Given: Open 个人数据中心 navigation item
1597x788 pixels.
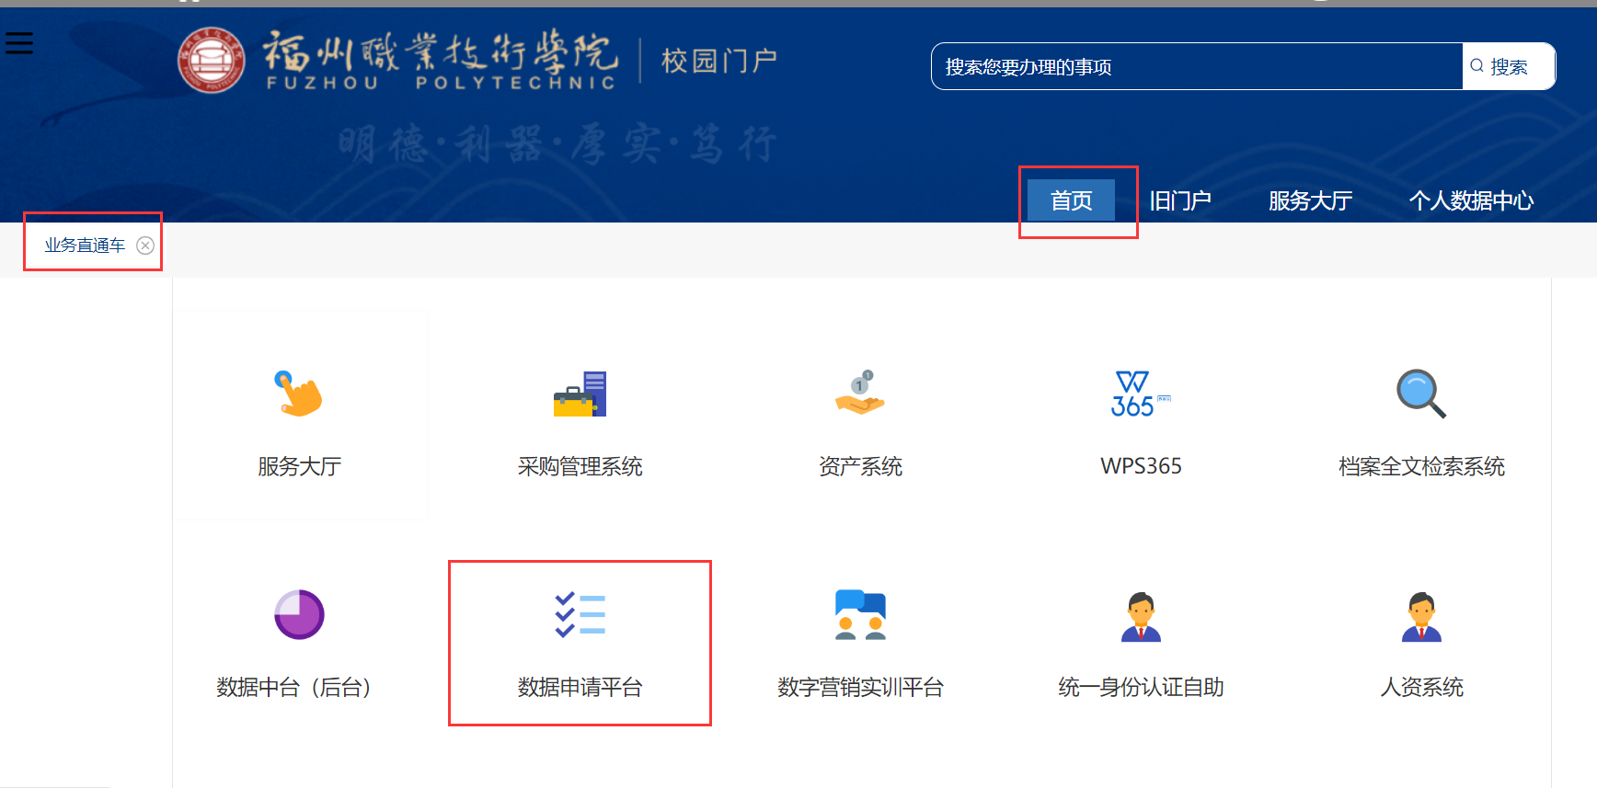Looking at the screenshot, I should (1470, 200).
